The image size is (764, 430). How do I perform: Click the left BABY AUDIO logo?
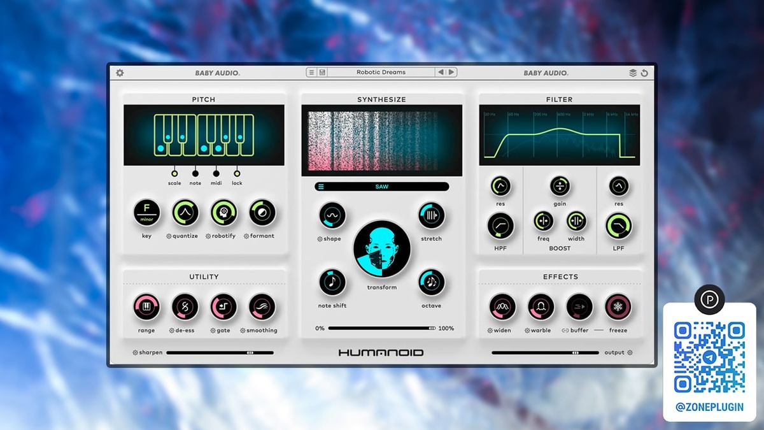coord(218,73)
